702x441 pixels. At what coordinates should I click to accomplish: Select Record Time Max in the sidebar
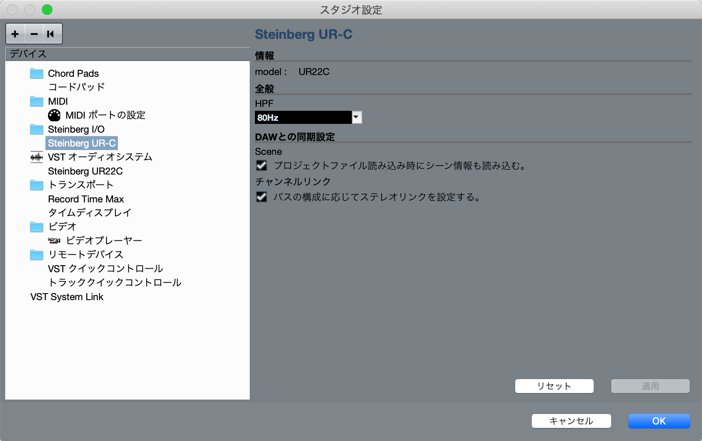coord(86,199)
